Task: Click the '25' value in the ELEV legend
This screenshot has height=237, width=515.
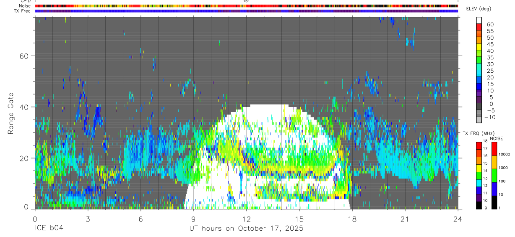Action: coord(489,71)
